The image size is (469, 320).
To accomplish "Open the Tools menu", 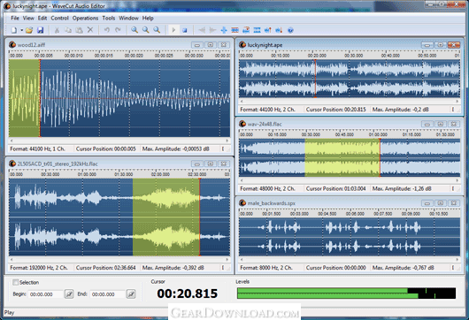I will 109,19.
